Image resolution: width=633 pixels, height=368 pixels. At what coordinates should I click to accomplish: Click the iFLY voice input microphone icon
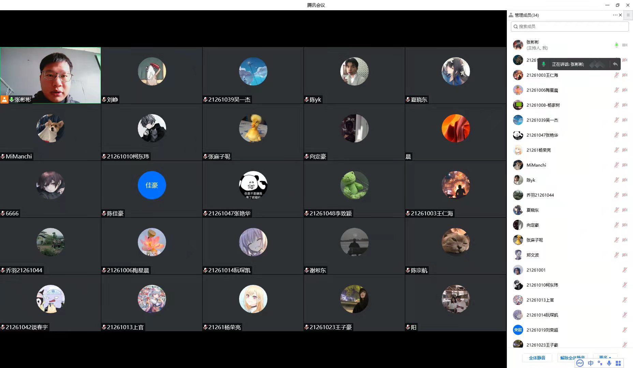click(x=609, y=363)
